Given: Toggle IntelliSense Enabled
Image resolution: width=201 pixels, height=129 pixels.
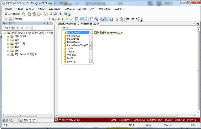Looking at the screenshot, I should point(86,19).
